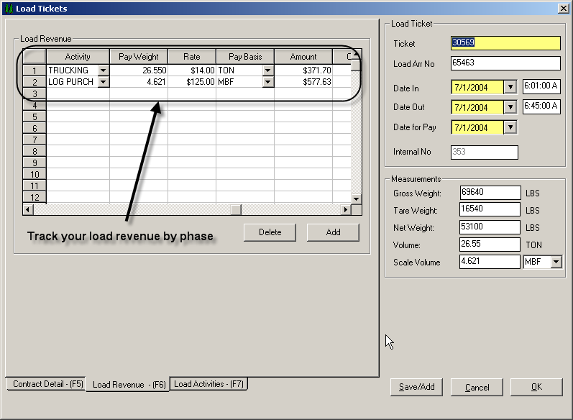Click the Date Out time field
The image size is (573, 420).
coord(541,106)
